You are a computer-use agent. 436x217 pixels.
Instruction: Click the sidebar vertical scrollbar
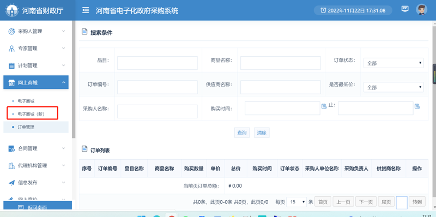pyautogui.click(x=74, y=79)
